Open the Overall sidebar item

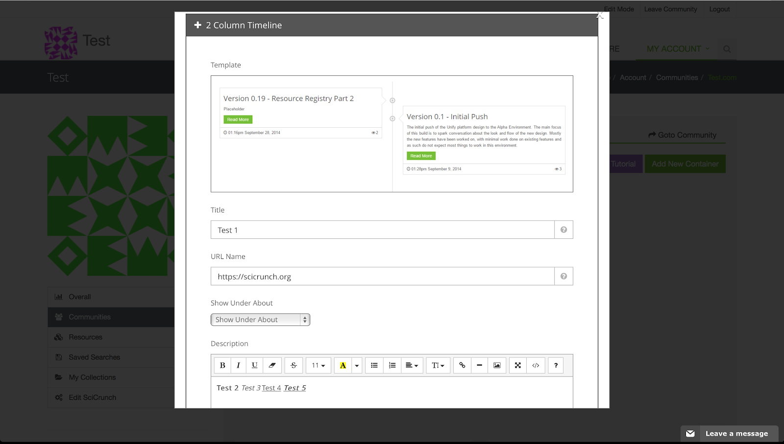(x=111, y=297)
